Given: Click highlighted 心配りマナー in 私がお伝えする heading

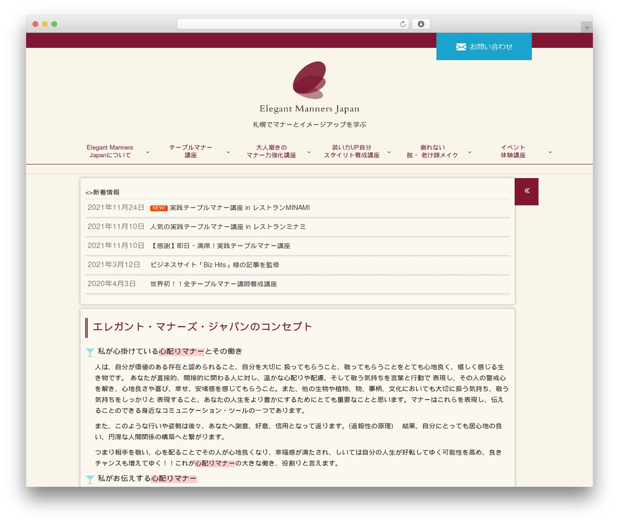Looking at the screenshot, I should tap(174, 479).
